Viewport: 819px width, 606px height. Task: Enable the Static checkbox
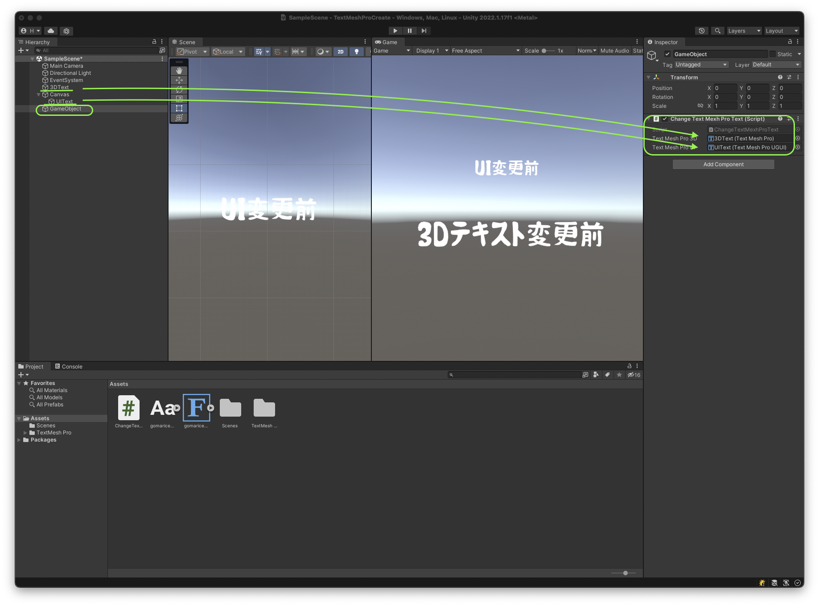773,54
